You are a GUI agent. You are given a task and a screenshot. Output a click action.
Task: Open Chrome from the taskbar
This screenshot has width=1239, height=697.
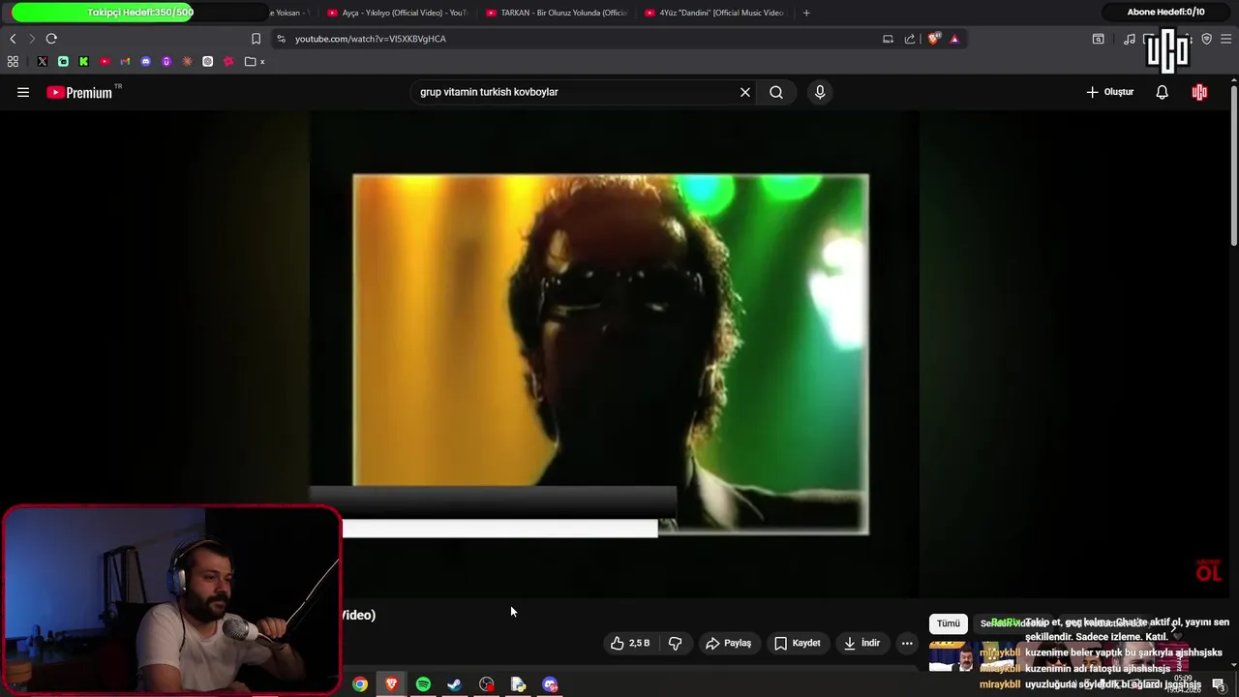[x=360, y=684]
